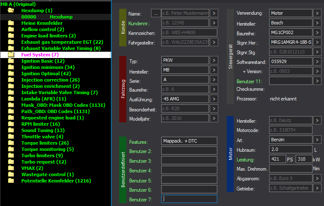Click the Wastegate control folder icon
The height and width of the screenshot is (206, 324).
click(11, 174)
